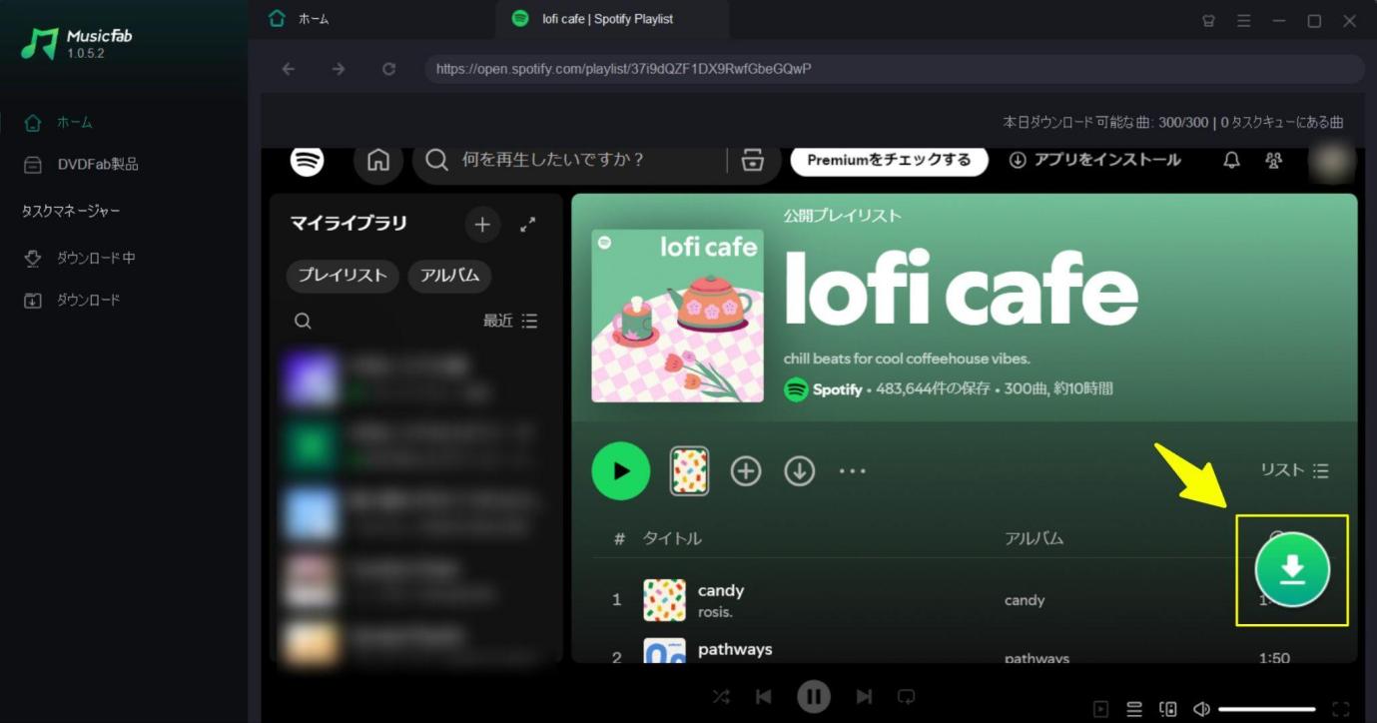The height and width of the screenshot is (723, 1377).
Task: Select the プレイリスト filter chip
Action: coord(343,276)
